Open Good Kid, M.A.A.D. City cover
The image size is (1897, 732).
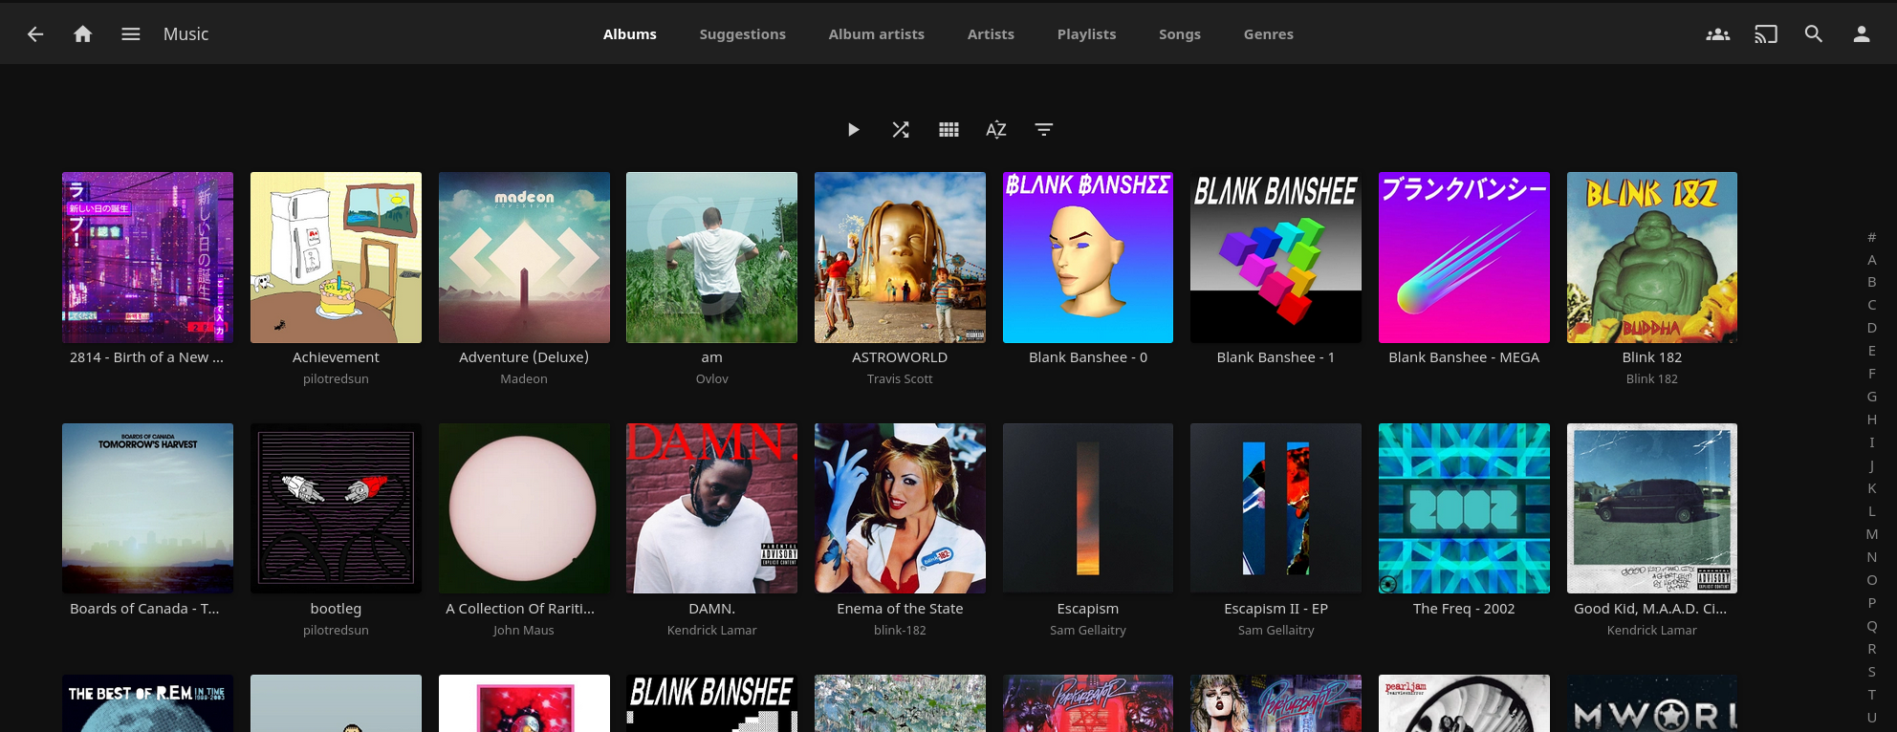coord(1652,508)
